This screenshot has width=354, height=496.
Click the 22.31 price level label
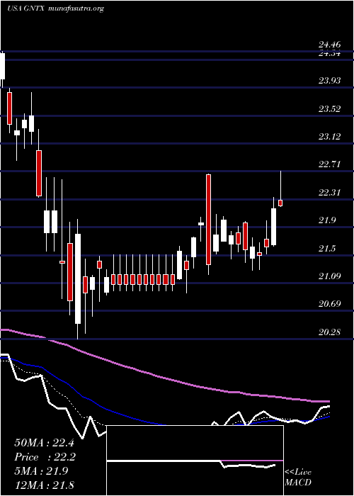(329, 193)
